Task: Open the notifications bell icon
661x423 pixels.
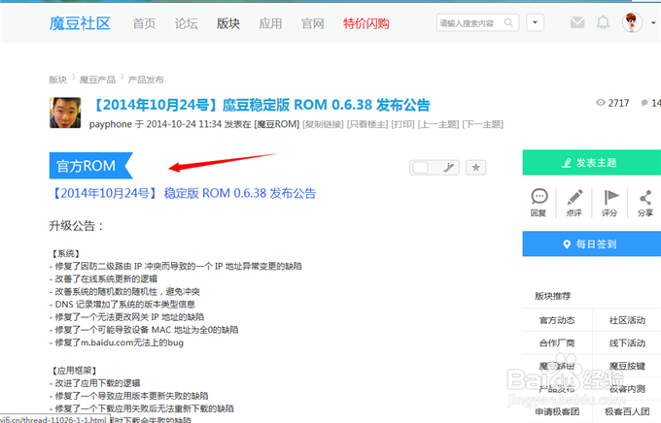Action: pyautogui.click(x=603, y=22)
